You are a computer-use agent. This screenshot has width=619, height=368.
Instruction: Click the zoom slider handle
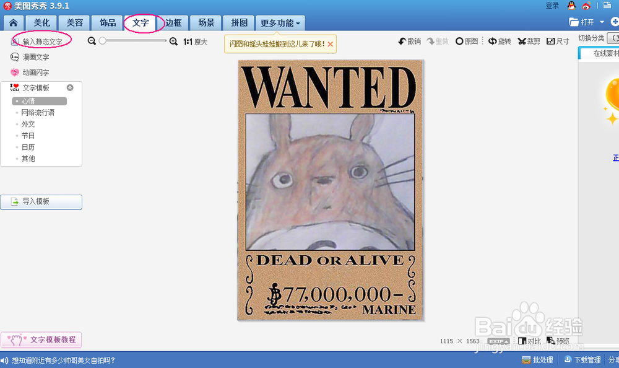(x=103, y=41)
